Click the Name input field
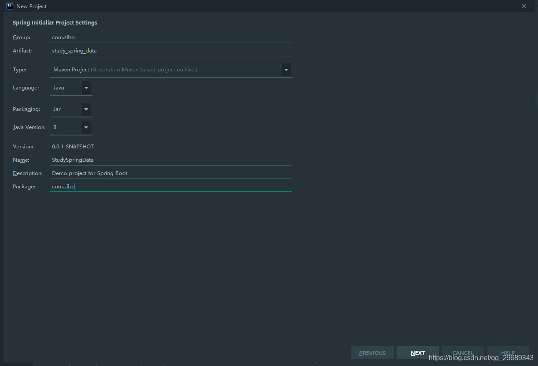This screenshot has height=366, width=538. pos(171,160)
